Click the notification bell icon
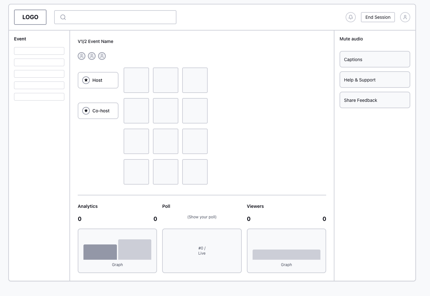 pyautogui.click(x=350, y=17)
